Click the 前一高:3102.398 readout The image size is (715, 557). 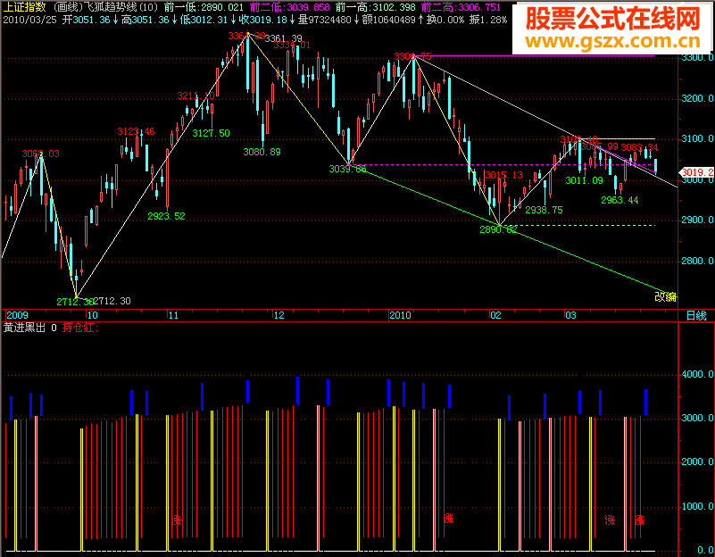[375, 7]
